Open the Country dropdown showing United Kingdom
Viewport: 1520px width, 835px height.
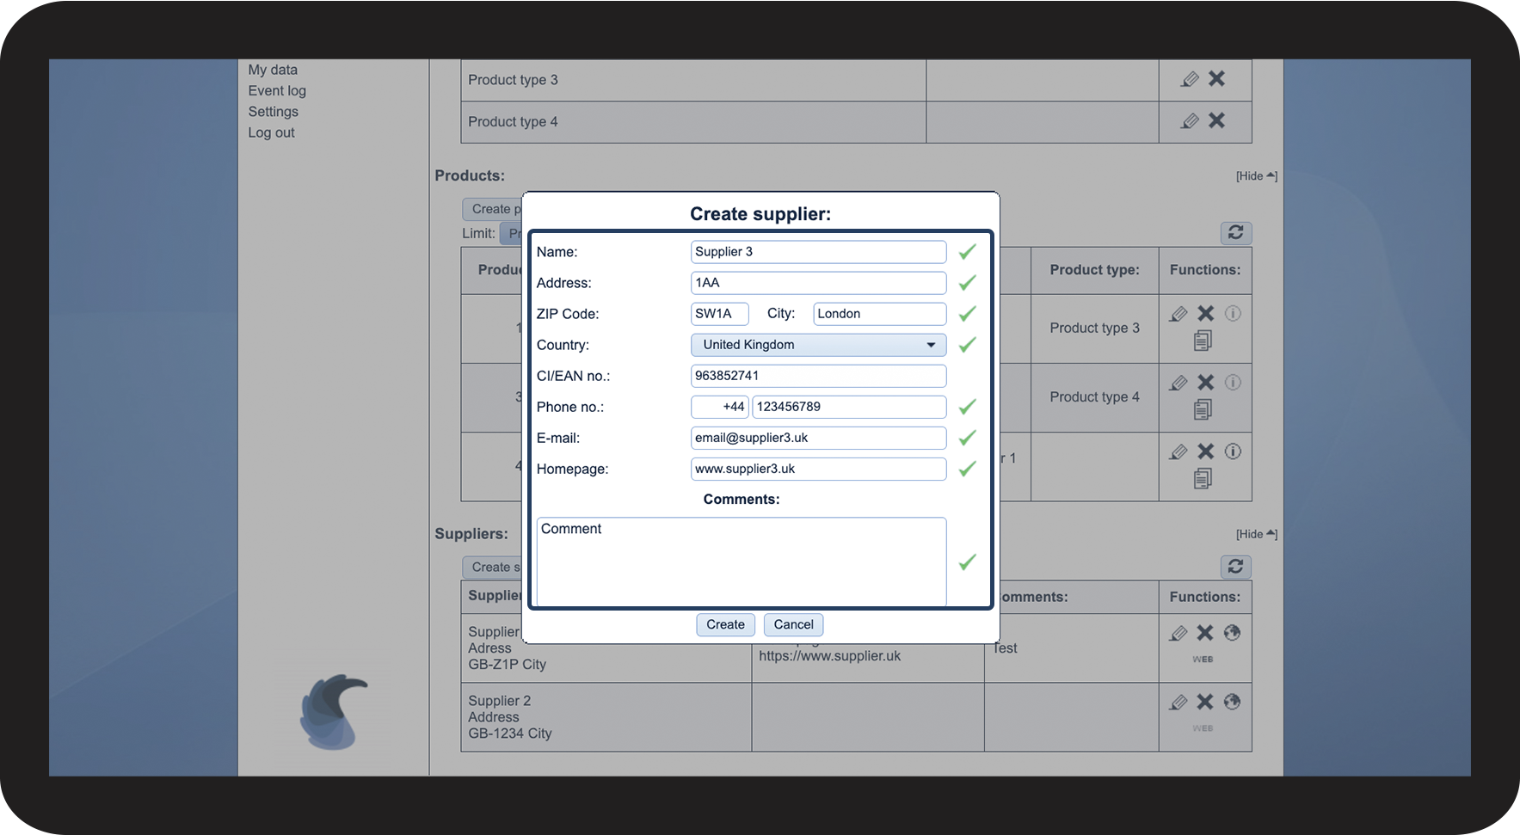point(818,345)
